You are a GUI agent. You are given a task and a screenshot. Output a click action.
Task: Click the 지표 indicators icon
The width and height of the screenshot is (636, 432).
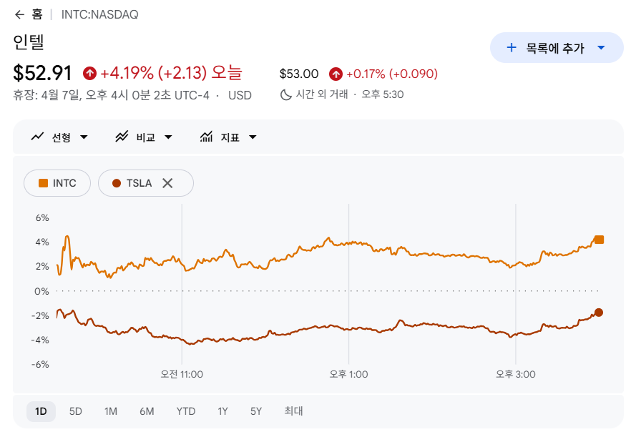click(x=207, y=137)
